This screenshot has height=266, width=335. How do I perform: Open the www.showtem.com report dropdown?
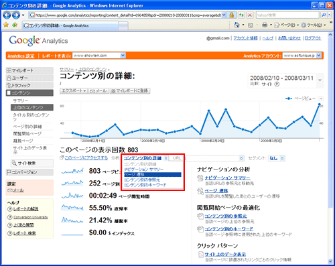99,56
